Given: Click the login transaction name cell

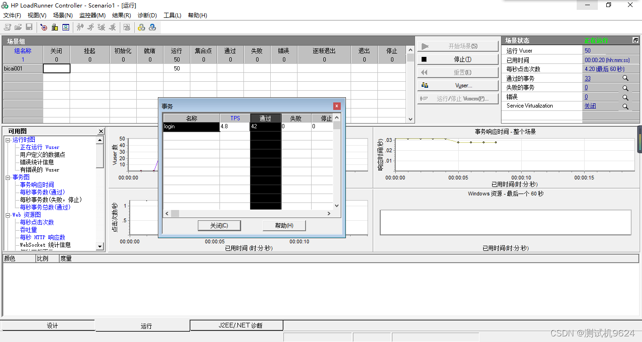Looking at the screenshot, I should click(191, 126).
